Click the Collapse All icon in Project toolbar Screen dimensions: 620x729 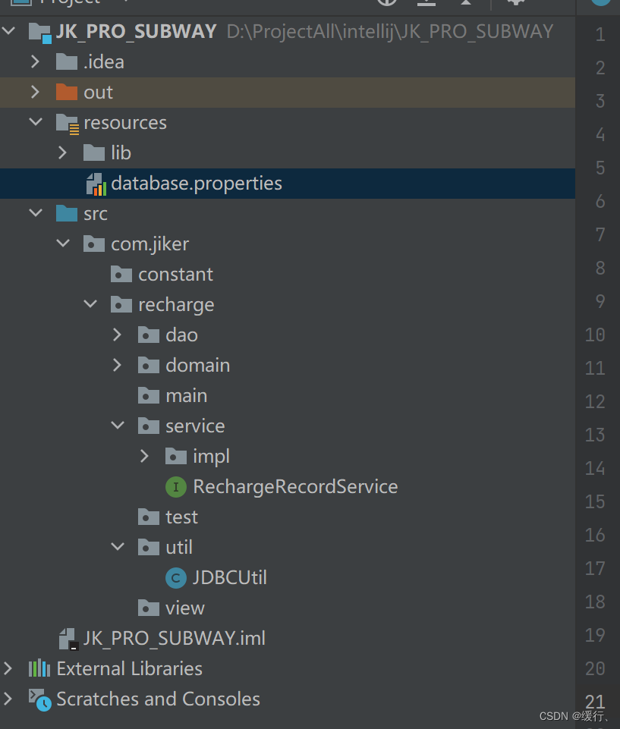coord(426,2)
